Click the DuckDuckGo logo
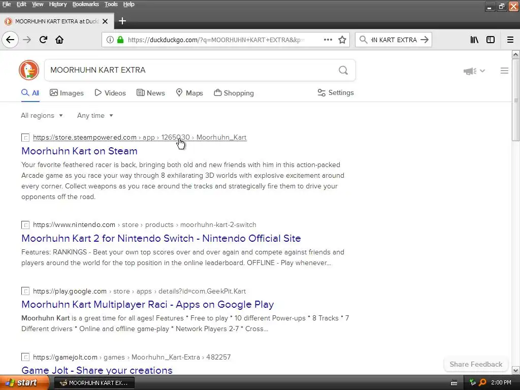 click(29, 70)
